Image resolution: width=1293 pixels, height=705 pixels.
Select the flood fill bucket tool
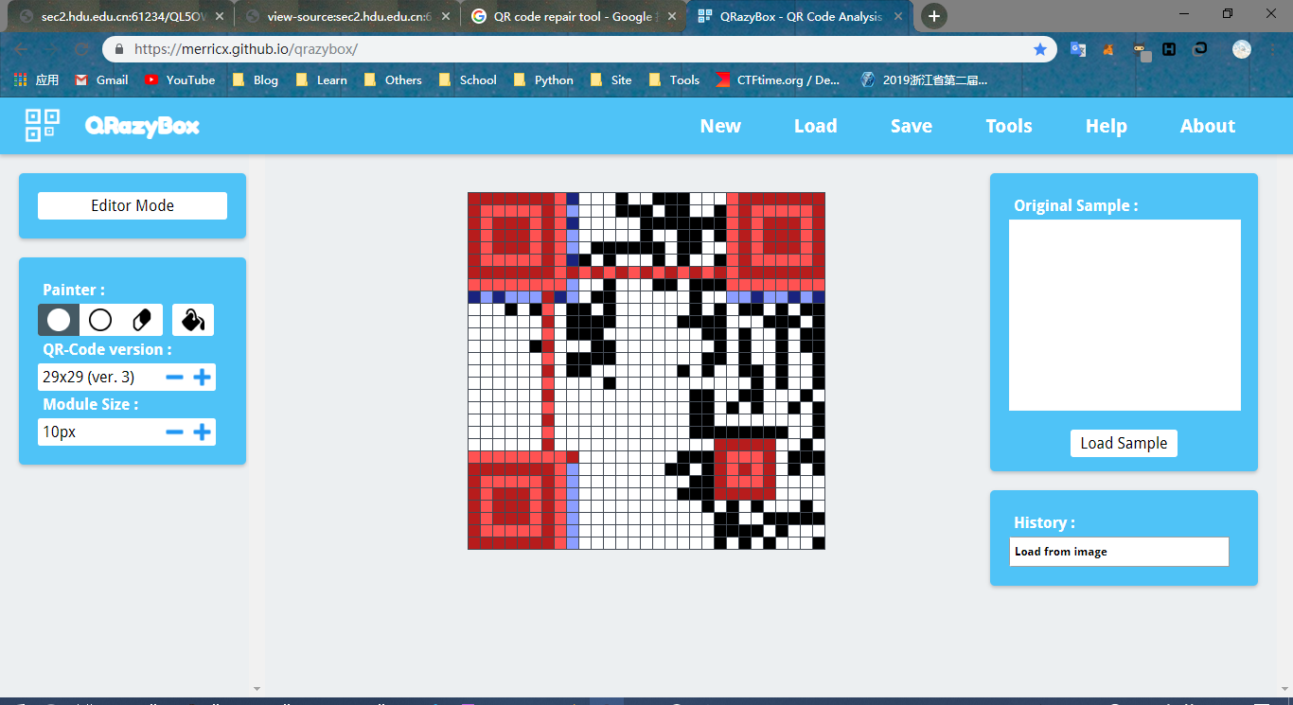[193, 320]
